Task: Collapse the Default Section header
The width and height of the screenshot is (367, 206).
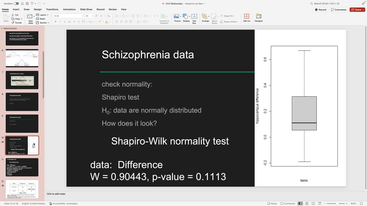Action: (2, 28)
